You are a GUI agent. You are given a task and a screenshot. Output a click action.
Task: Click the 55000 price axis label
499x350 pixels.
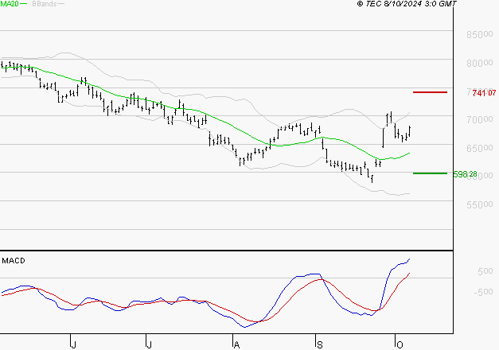point(480,204)
